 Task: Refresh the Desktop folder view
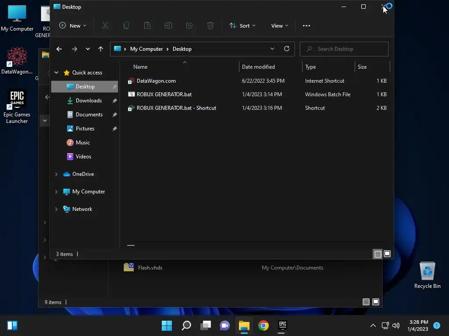click(287, 49)
